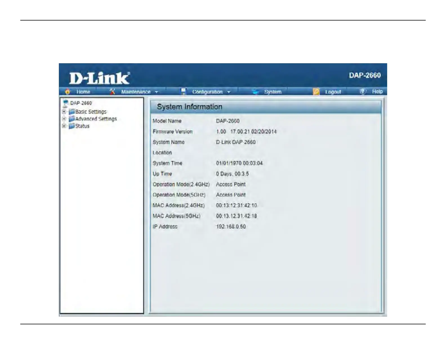Click the Firmware Version value
The width and height of the screenshot is (446, 344).
click(x=246, y=132)
